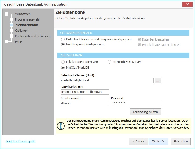
Task: Choose 'Nur Programm konfigurieren' radio button
Action: tap(63, 44)
